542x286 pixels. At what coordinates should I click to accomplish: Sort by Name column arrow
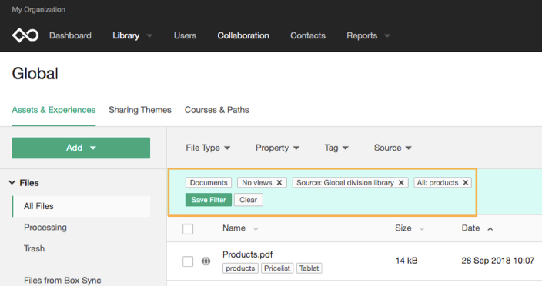click(x=256, y=228)
